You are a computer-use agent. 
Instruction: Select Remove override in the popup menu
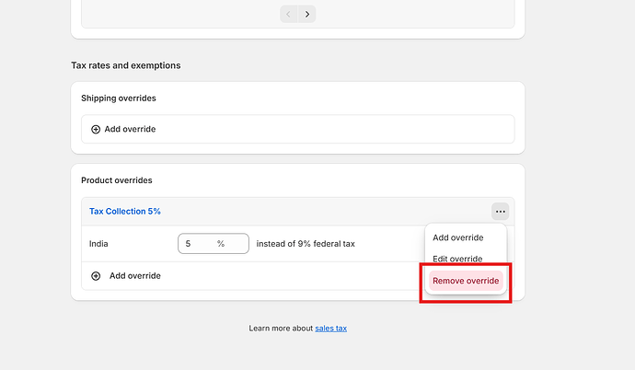(x=466, y=281)
